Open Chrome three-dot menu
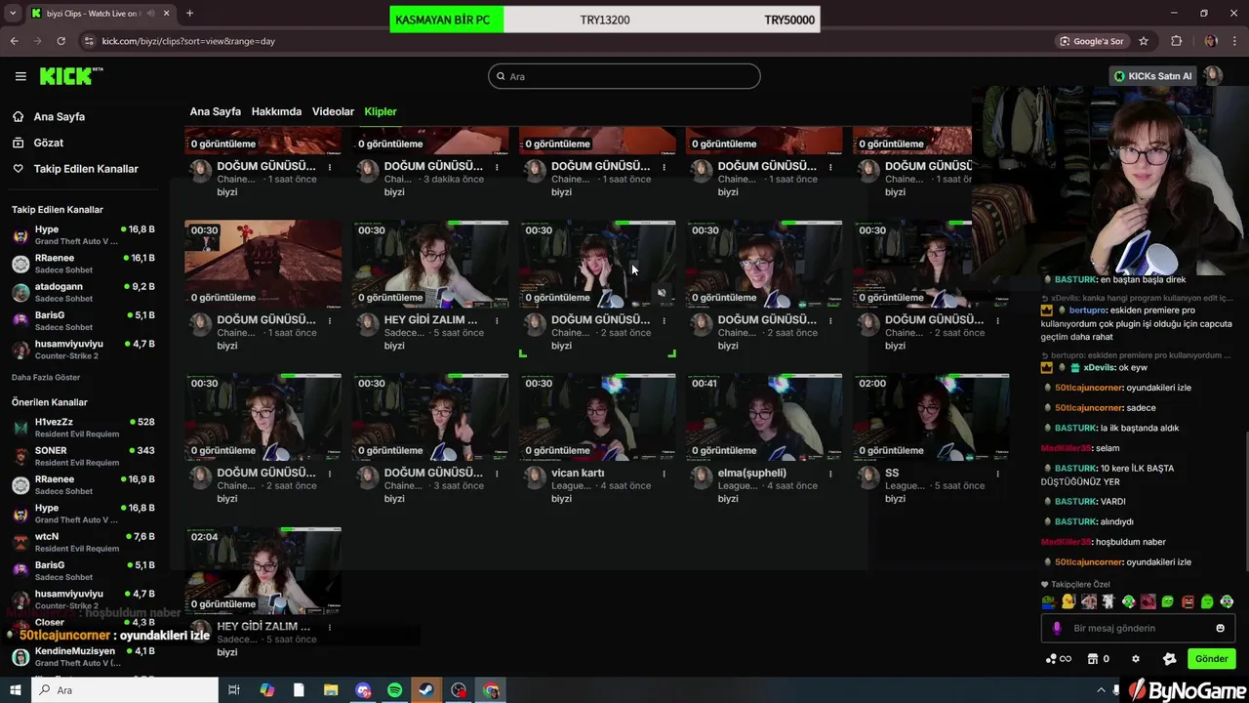The width and height of the screenshot is (1249, 703). 1235,41
